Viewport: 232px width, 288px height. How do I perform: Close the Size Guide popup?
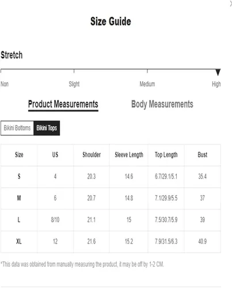coord(231,3)
